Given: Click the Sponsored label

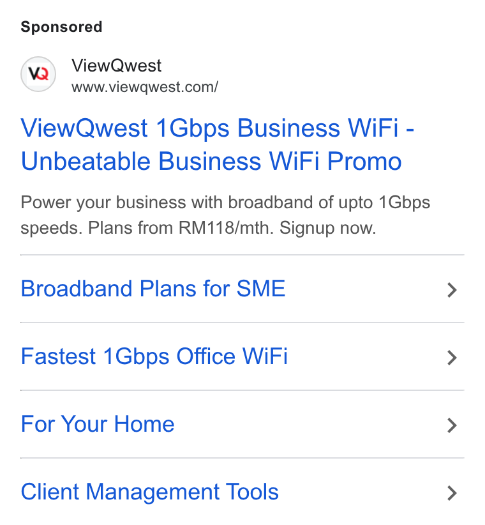Looking at the screenshot, I should pyautogui.click(x=61, y=27).
